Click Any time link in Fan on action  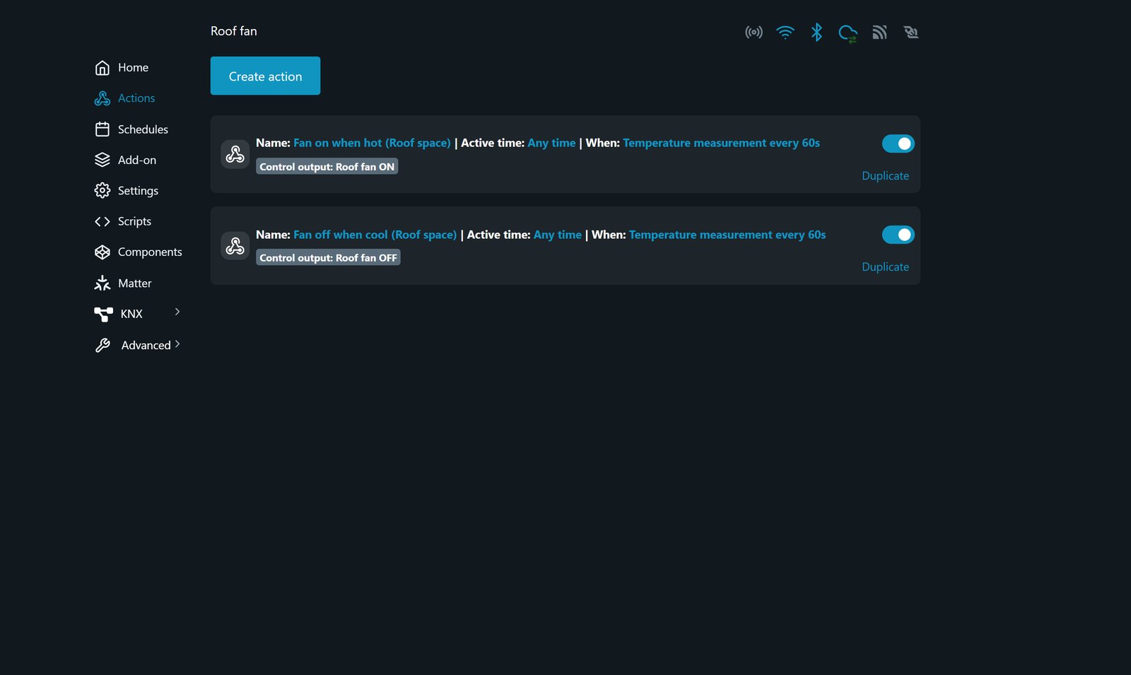[x=551, y=143]
